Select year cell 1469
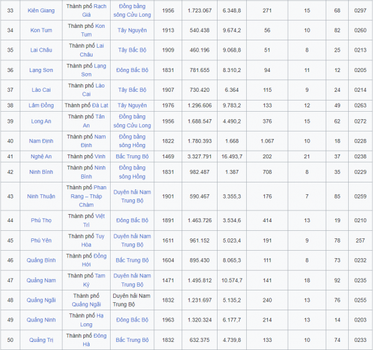The height and width of the screenshot is (350, 373). pyautogui.click(x=168, y=156)
